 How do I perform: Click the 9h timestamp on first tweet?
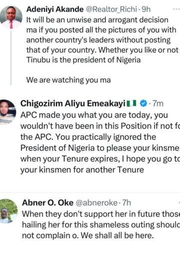pos(146,10)
